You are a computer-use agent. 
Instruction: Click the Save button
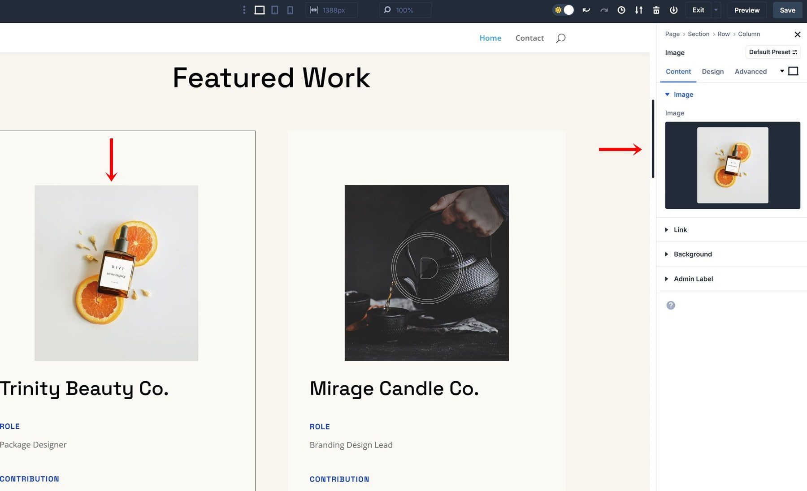(x=787, y=10)
